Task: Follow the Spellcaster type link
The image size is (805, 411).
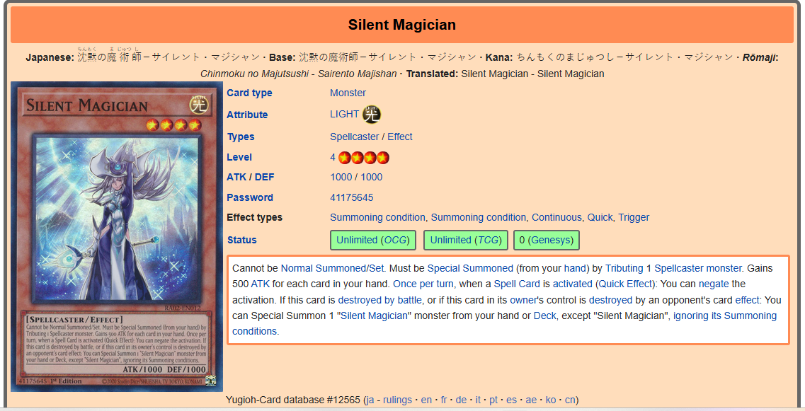Action: [x=354, y=137]
